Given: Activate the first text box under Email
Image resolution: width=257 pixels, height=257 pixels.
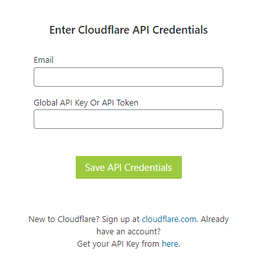Looking at the screenshot, I should 128,77.
